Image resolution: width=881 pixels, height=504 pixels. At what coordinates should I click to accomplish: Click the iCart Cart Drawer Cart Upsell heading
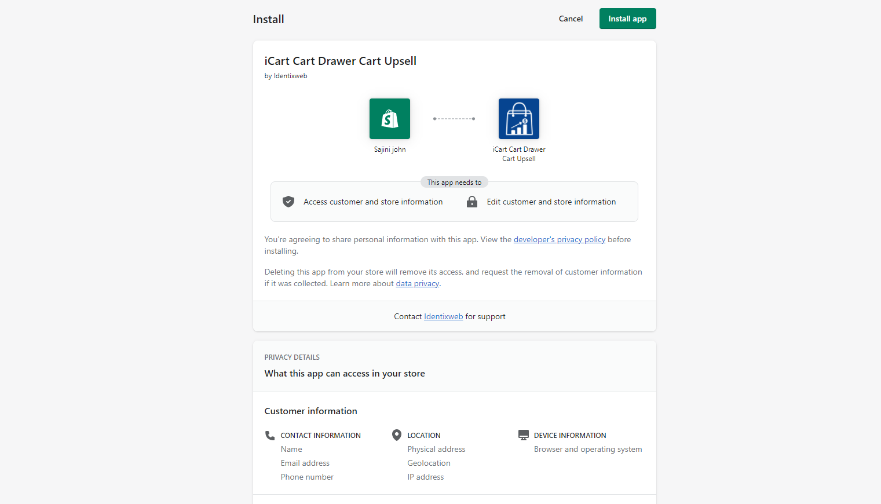click(340, 61)
